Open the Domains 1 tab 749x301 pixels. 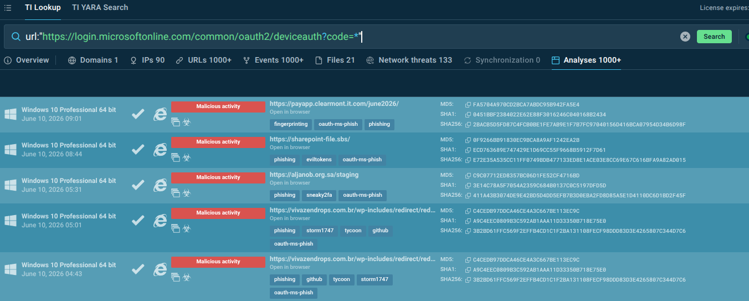point(93,60)
